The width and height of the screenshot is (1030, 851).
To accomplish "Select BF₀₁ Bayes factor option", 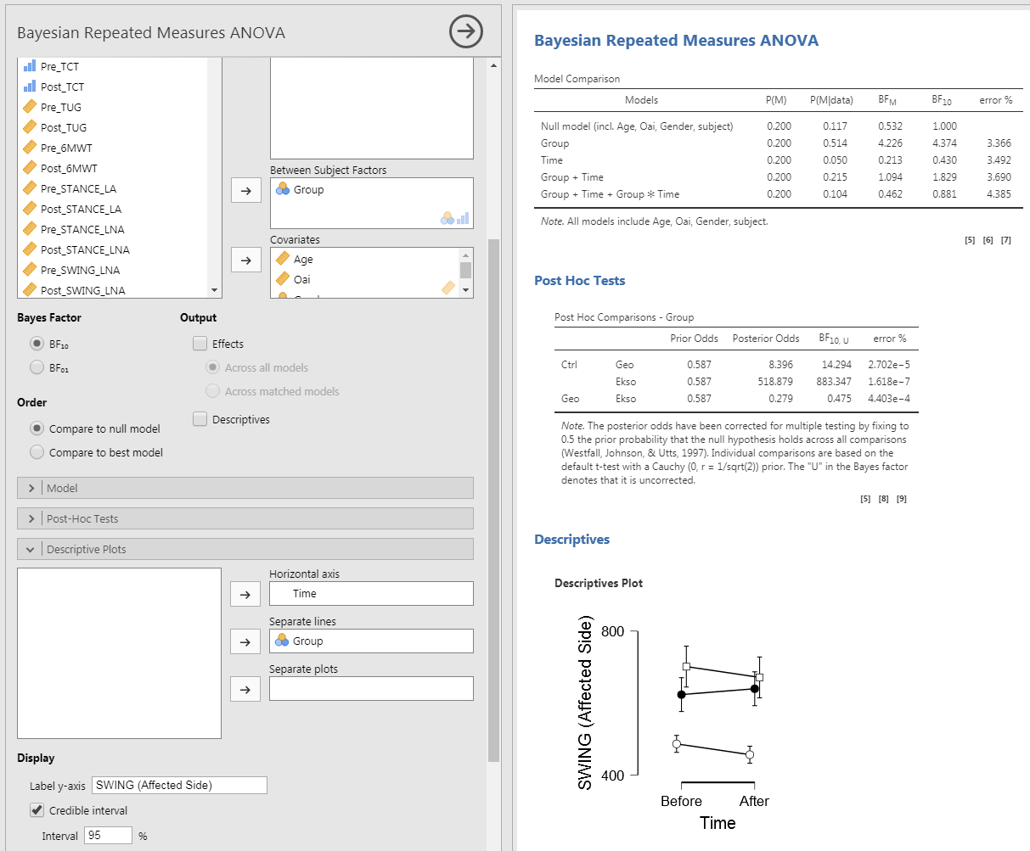I will click(x=37, y=367).
